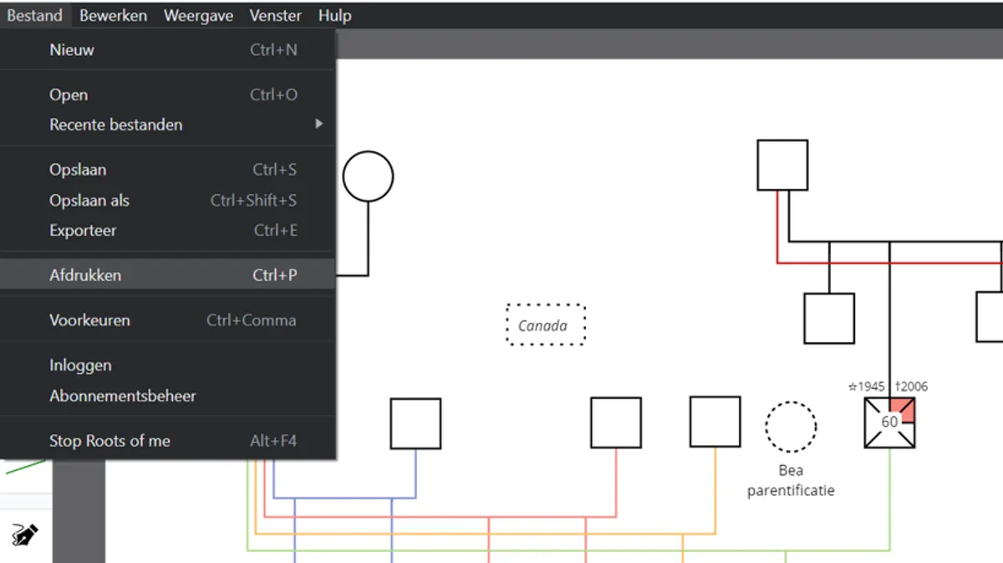Click the circle person symbol at top
1003x563 pixels.
pyautogui.click(x=368, y=177)
